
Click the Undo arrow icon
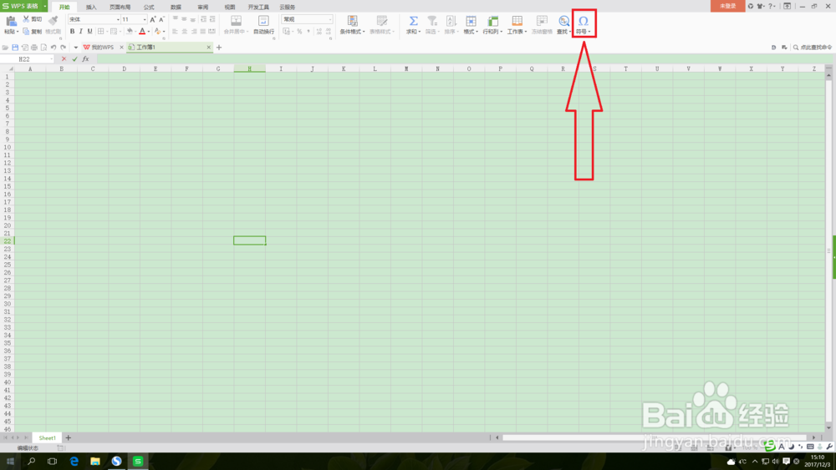pos(54,48)
